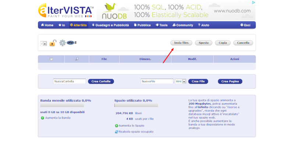
Task: Click the Banda mensile utilizzata heading
Action: (x=65, y=101)
